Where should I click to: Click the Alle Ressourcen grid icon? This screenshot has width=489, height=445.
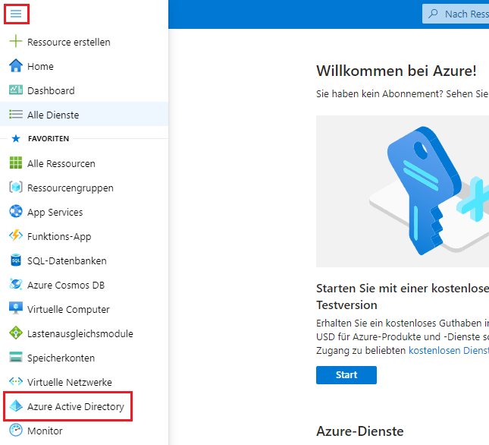pos(16,163)
